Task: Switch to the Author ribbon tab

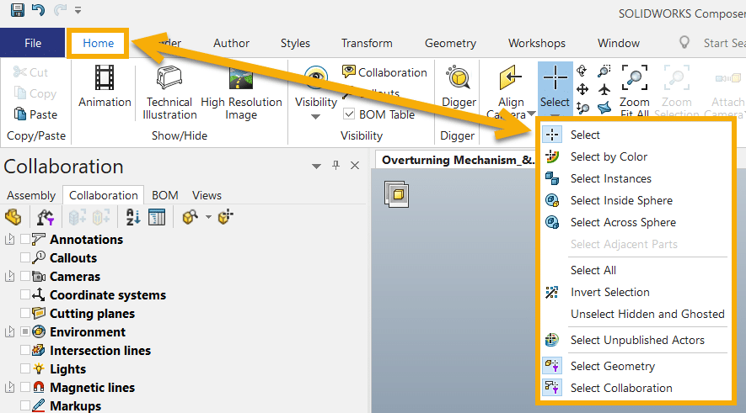Action: [231, 43]
